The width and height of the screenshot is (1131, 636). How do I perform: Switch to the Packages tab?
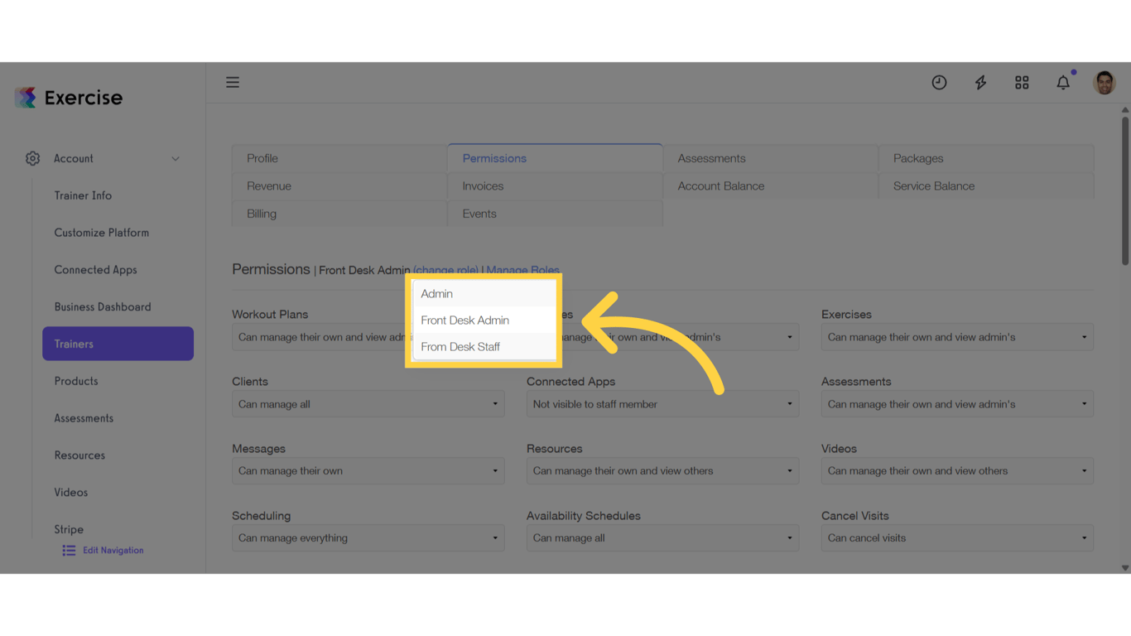[x=986, y=158]
